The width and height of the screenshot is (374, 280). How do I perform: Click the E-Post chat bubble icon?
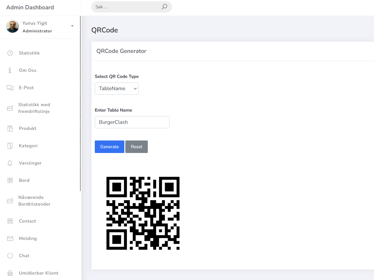[10, 88]
